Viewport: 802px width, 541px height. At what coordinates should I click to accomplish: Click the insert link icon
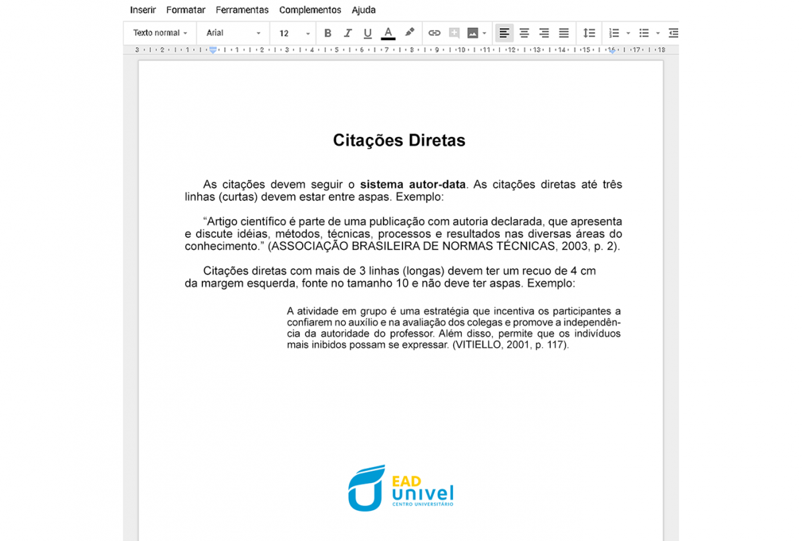pyautogui.click(x=434, y=33)
